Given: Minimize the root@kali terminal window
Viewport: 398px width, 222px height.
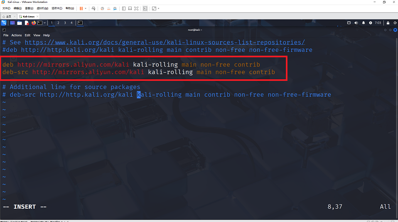Looking at the screenshot, I should pyautogui.click(x=385, y=30).
